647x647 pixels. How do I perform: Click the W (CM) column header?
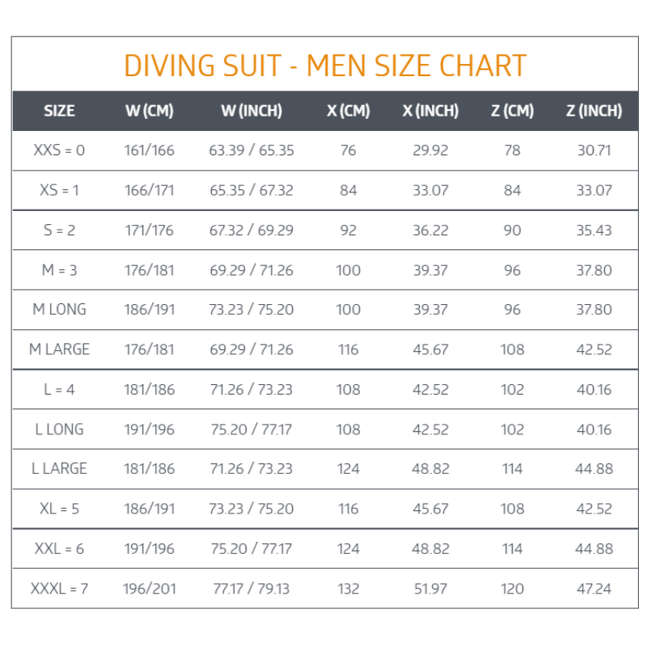pos(149,111)
